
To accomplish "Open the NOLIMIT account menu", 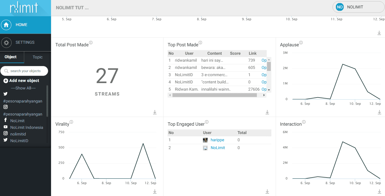I will point(358,7).
